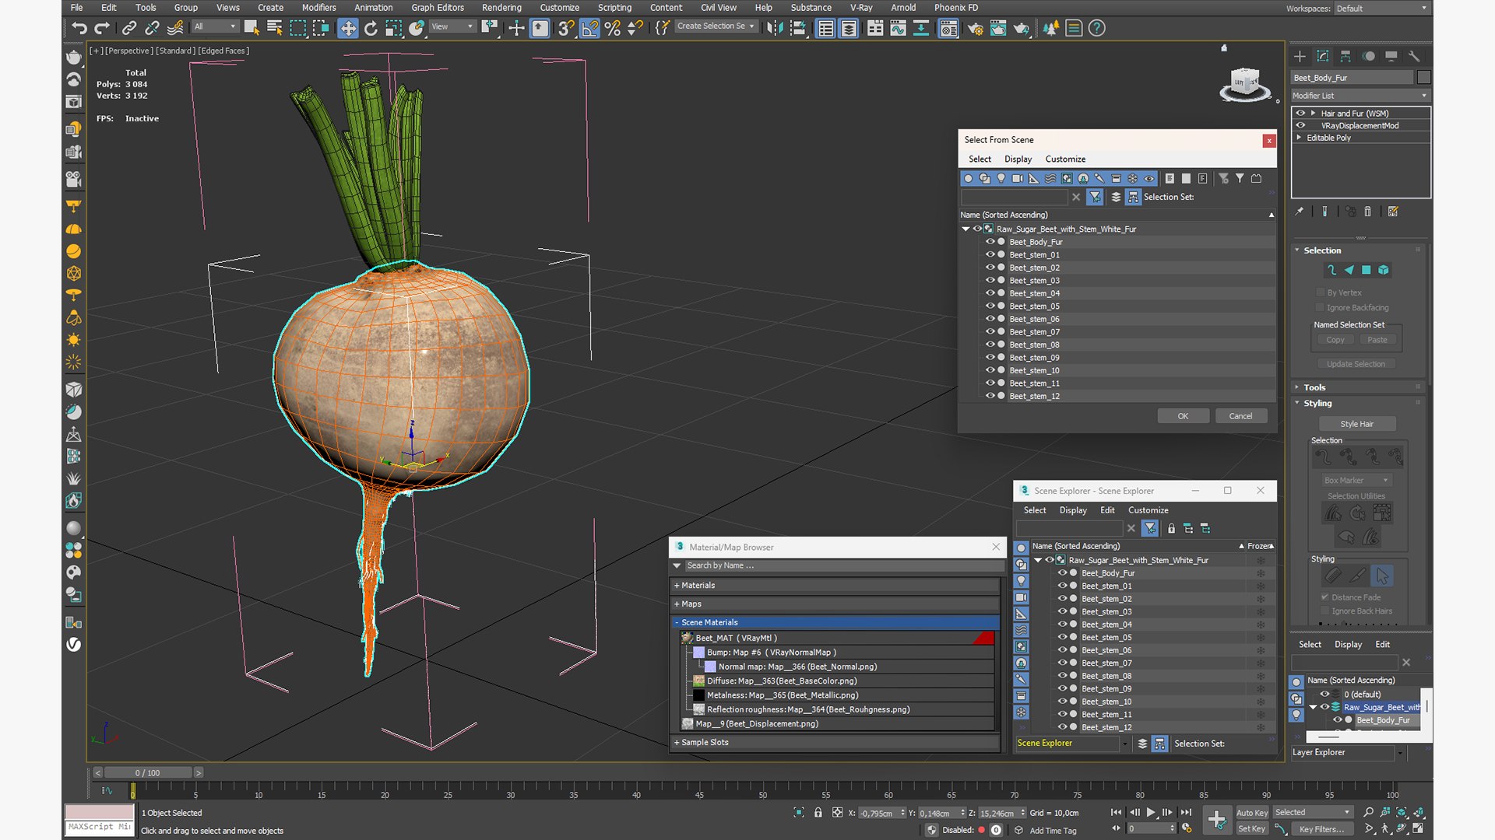Open the Material Editor icon
Screen dimensions: 1495x840
pyautogui.click(x=948, y=29)
